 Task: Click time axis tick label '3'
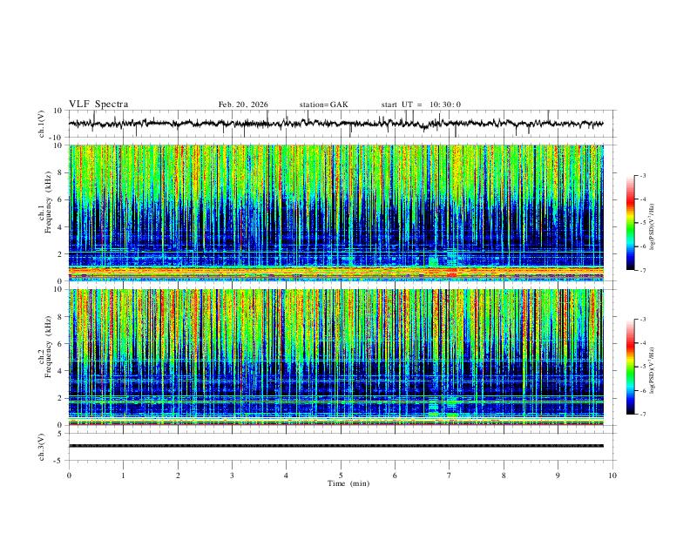[232, 476]
